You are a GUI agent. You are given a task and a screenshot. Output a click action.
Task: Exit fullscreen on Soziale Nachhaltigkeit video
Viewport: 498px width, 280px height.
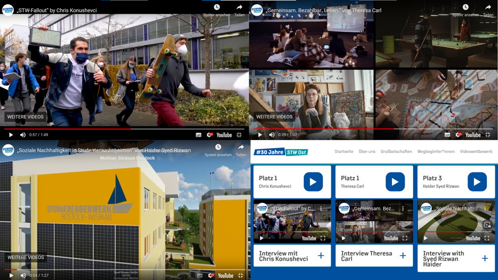(x=240, y=275)
